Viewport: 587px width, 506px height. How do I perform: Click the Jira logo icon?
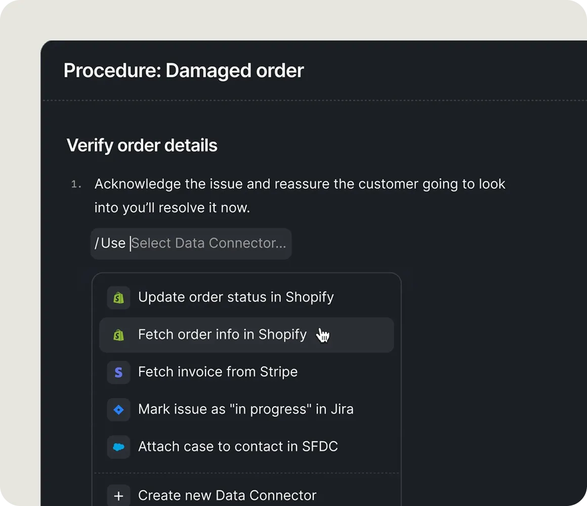click(118, 409)
